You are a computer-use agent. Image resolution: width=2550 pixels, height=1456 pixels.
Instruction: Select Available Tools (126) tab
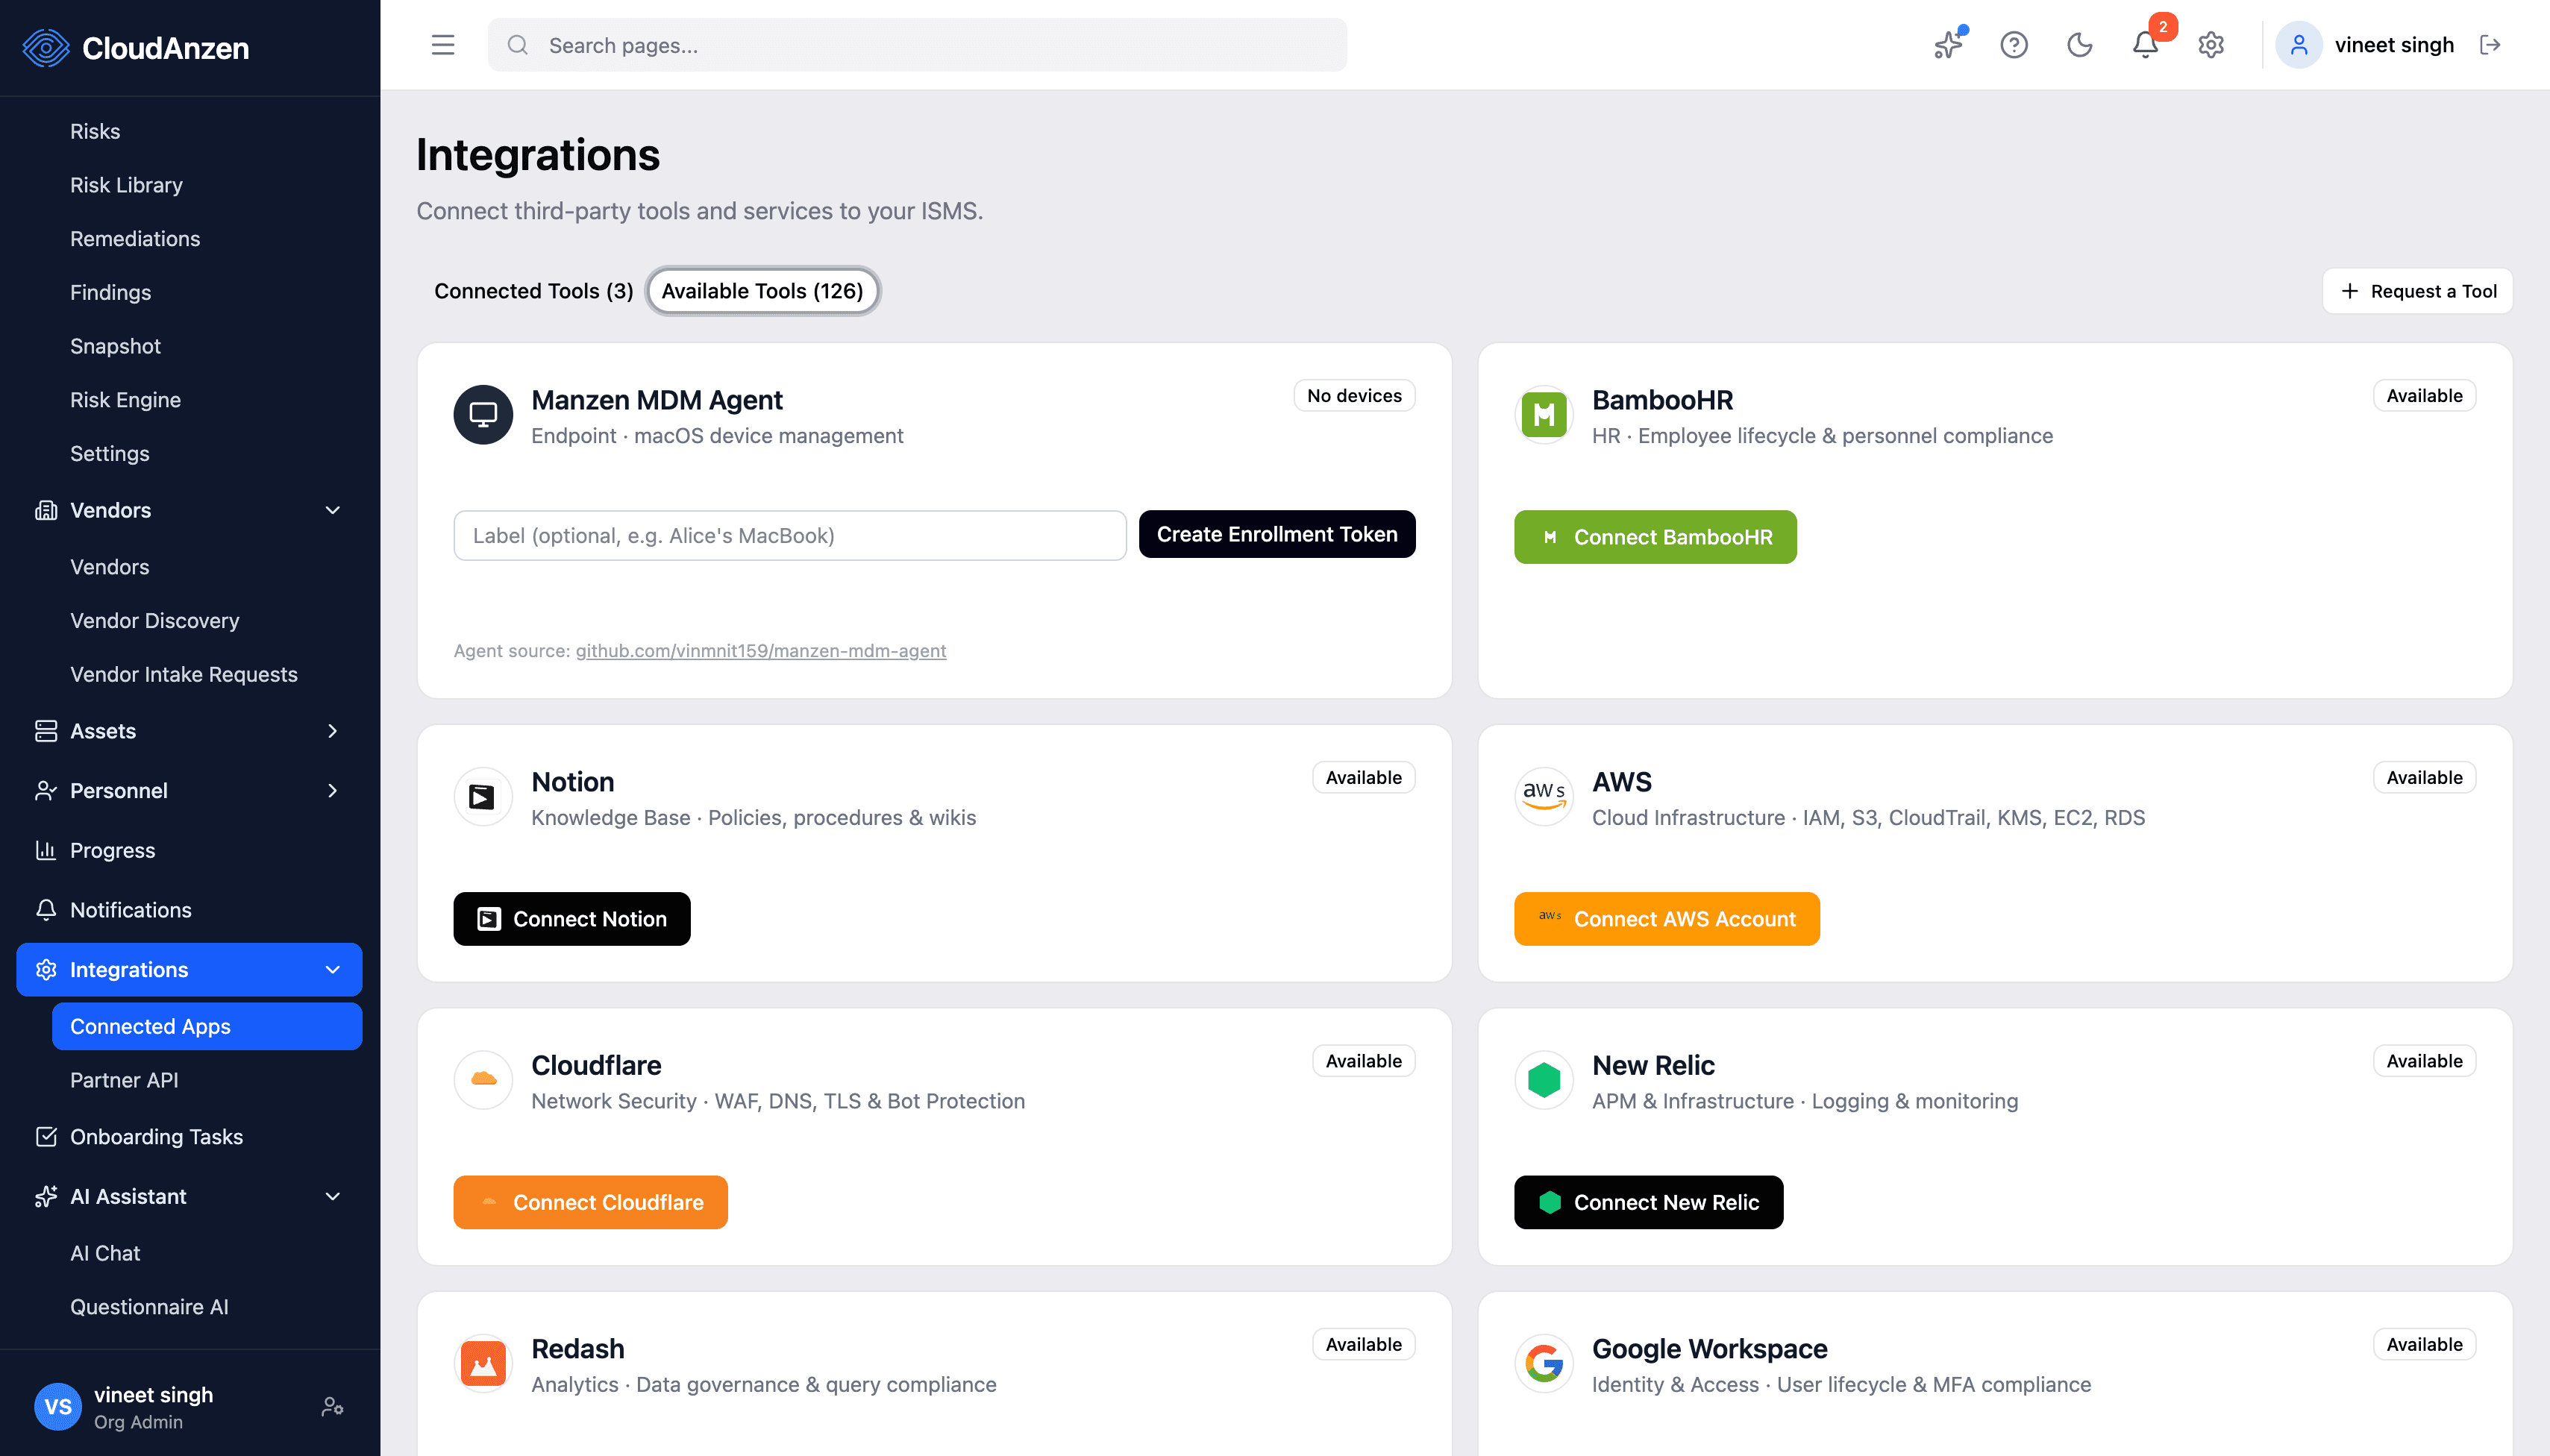(762, 291)
